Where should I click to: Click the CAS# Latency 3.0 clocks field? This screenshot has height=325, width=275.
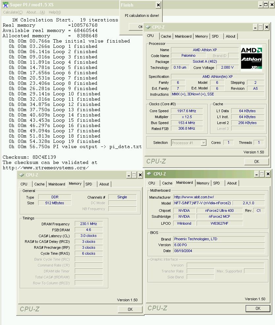click(89, 236)
